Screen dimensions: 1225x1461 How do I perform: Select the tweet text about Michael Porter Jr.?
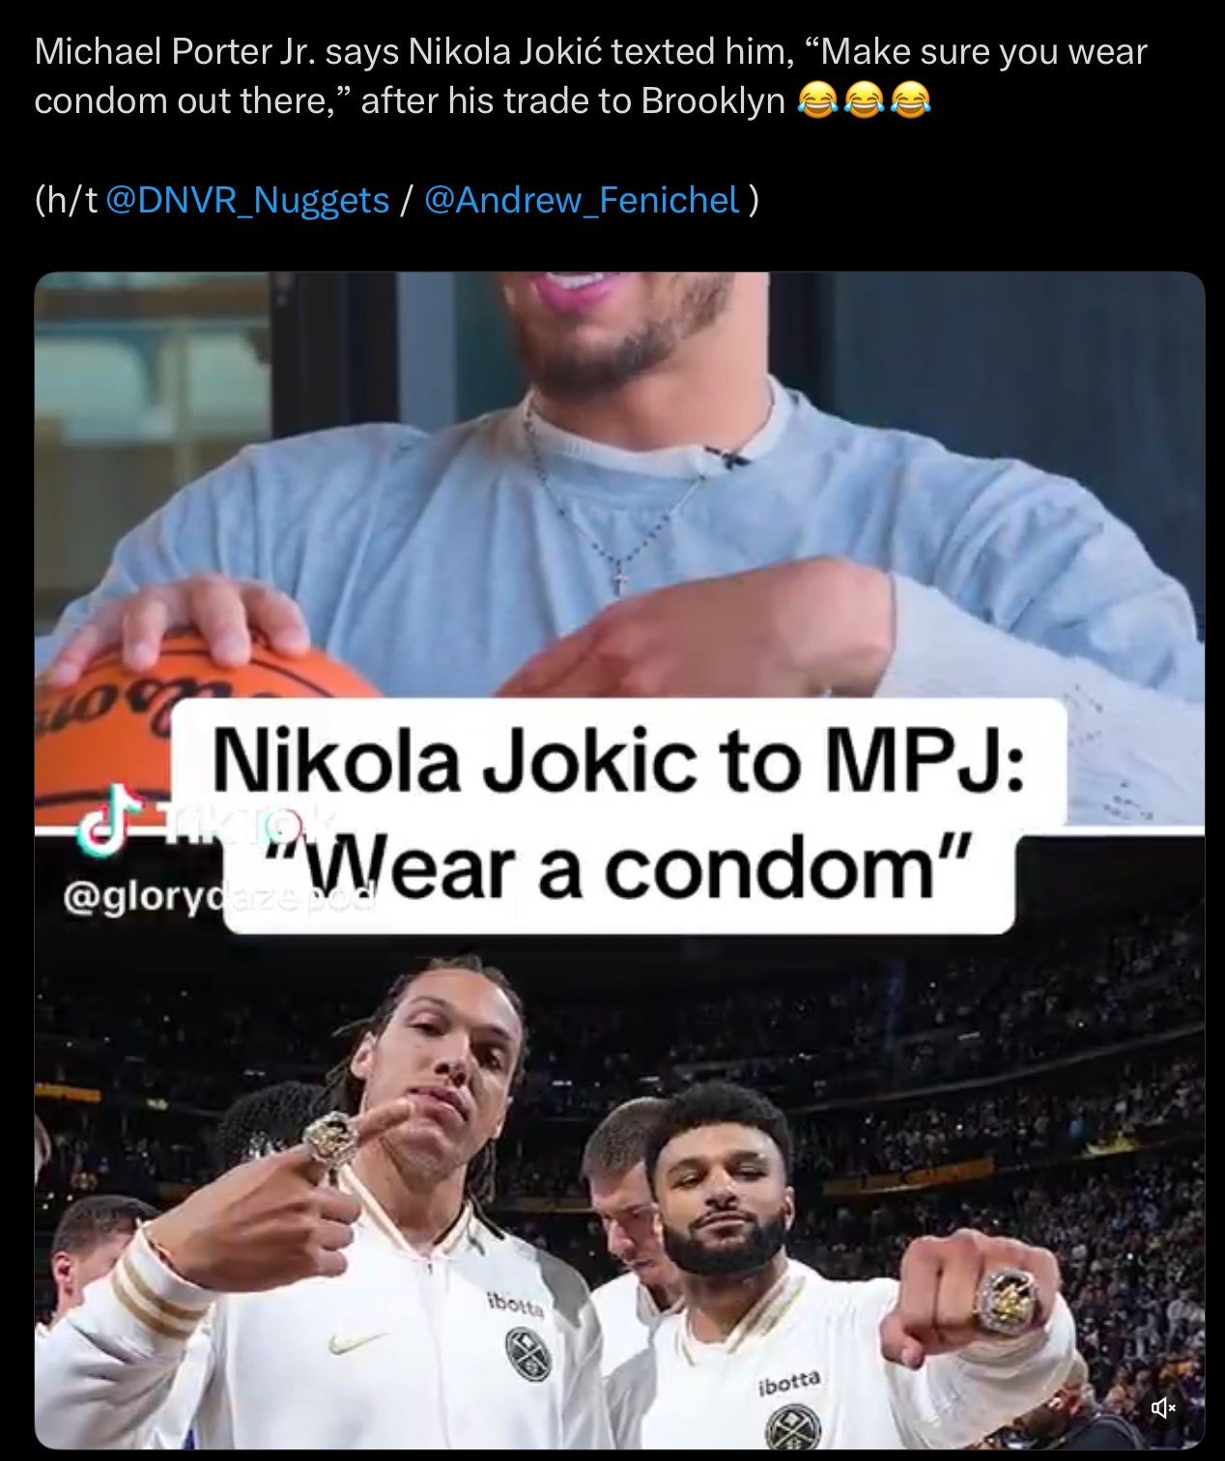(x=590, y=76)
